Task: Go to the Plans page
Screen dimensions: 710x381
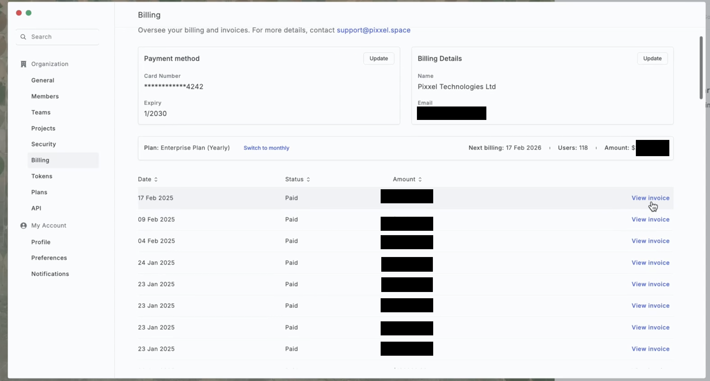Action: point(39,192)
